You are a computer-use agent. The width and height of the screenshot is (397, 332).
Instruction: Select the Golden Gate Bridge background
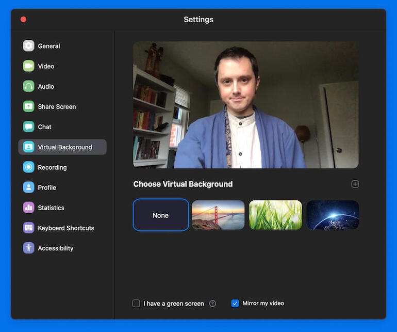[218, 215]
